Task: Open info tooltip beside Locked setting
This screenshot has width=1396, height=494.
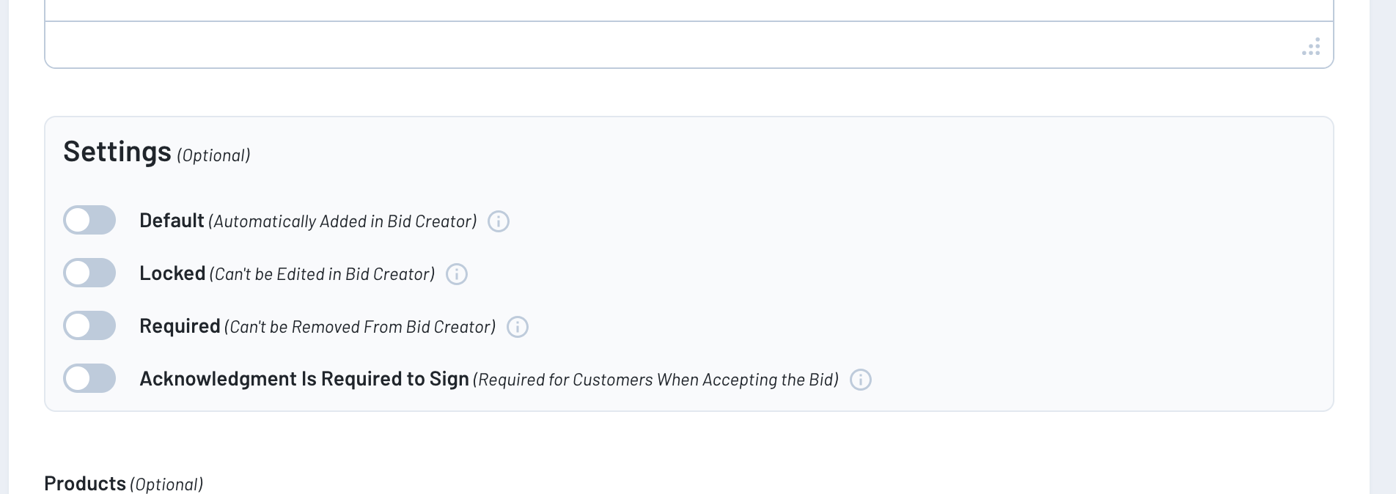Action: coord(457,274)
